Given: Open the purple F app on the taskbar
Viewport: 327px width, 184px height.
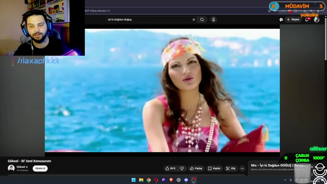Looking at the screenshot, I should coord(164,180).
